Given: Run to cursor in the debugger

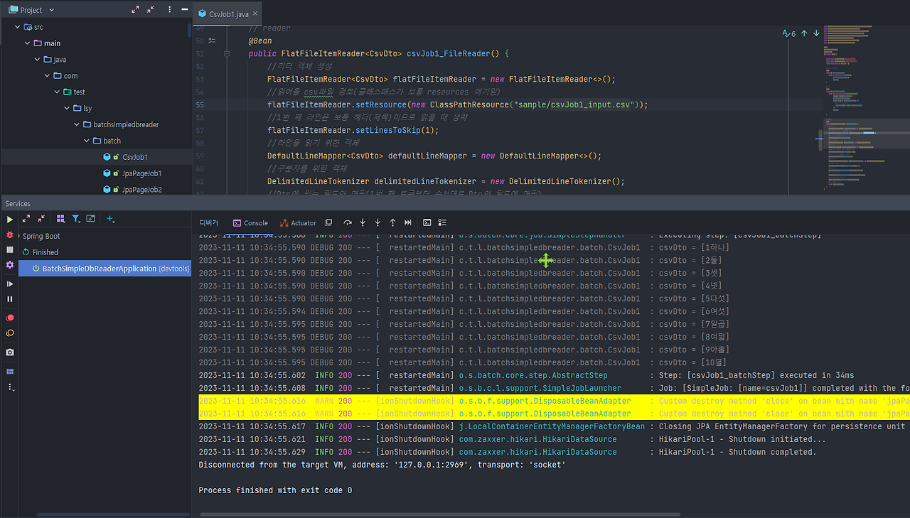Looking at the screenshot, I should click(x=407, y=222).
